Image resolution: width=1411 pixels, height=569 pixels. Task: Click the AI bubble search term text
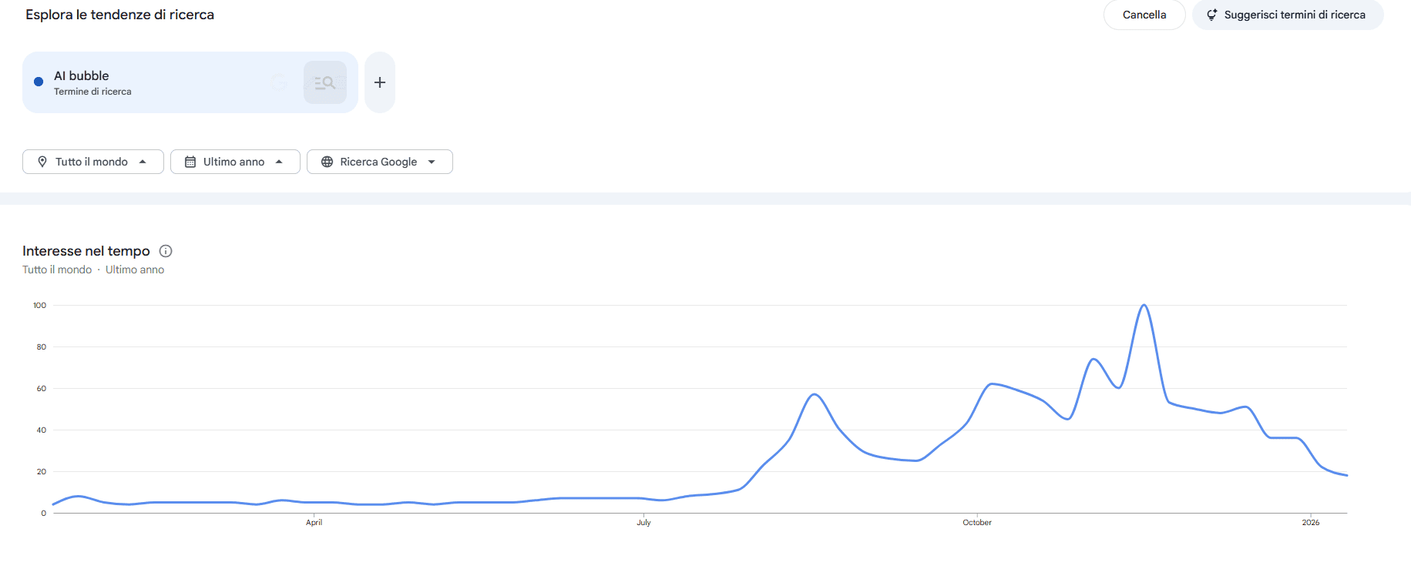pos(82,75)
